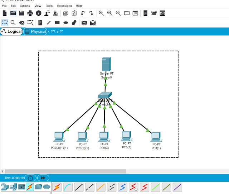Screen dimensions: 229x194
Task: Pick the dotted Phone cable
Action: (x=112, y=187)
